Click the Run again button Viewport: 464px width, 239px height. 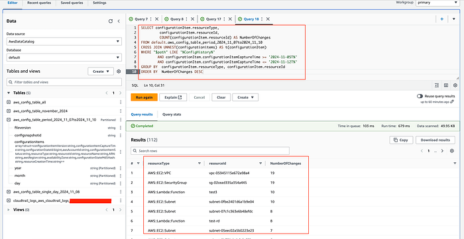point(144,97)
